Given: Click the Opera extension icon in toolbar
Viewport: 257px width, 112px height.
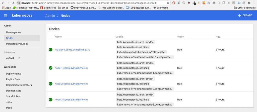Looking at the screenshot, I should tap(174, 3).
